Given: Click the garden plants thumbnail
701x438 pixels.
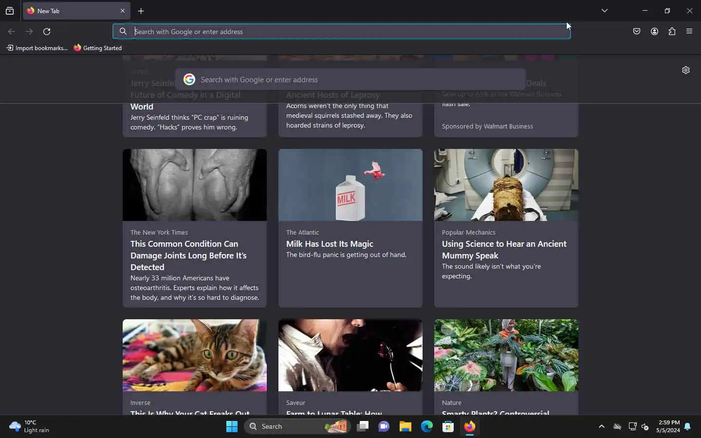Looking at the screenshot, I should pyautogui.click(x=506, y=355).
